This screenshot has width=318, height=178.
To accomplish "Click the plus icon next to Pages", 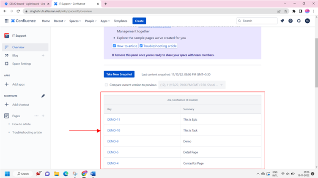I will click(x=43, y=116).
